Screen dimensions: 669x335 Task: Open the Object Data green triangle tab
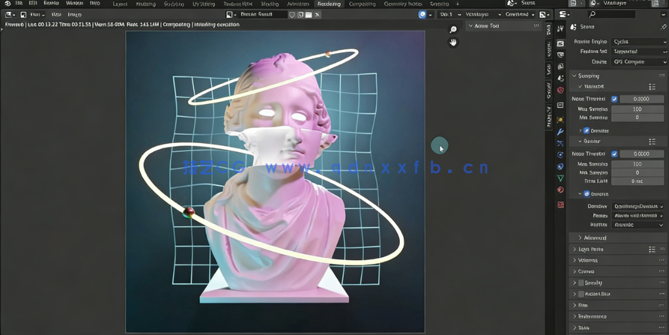coord(560,178)
